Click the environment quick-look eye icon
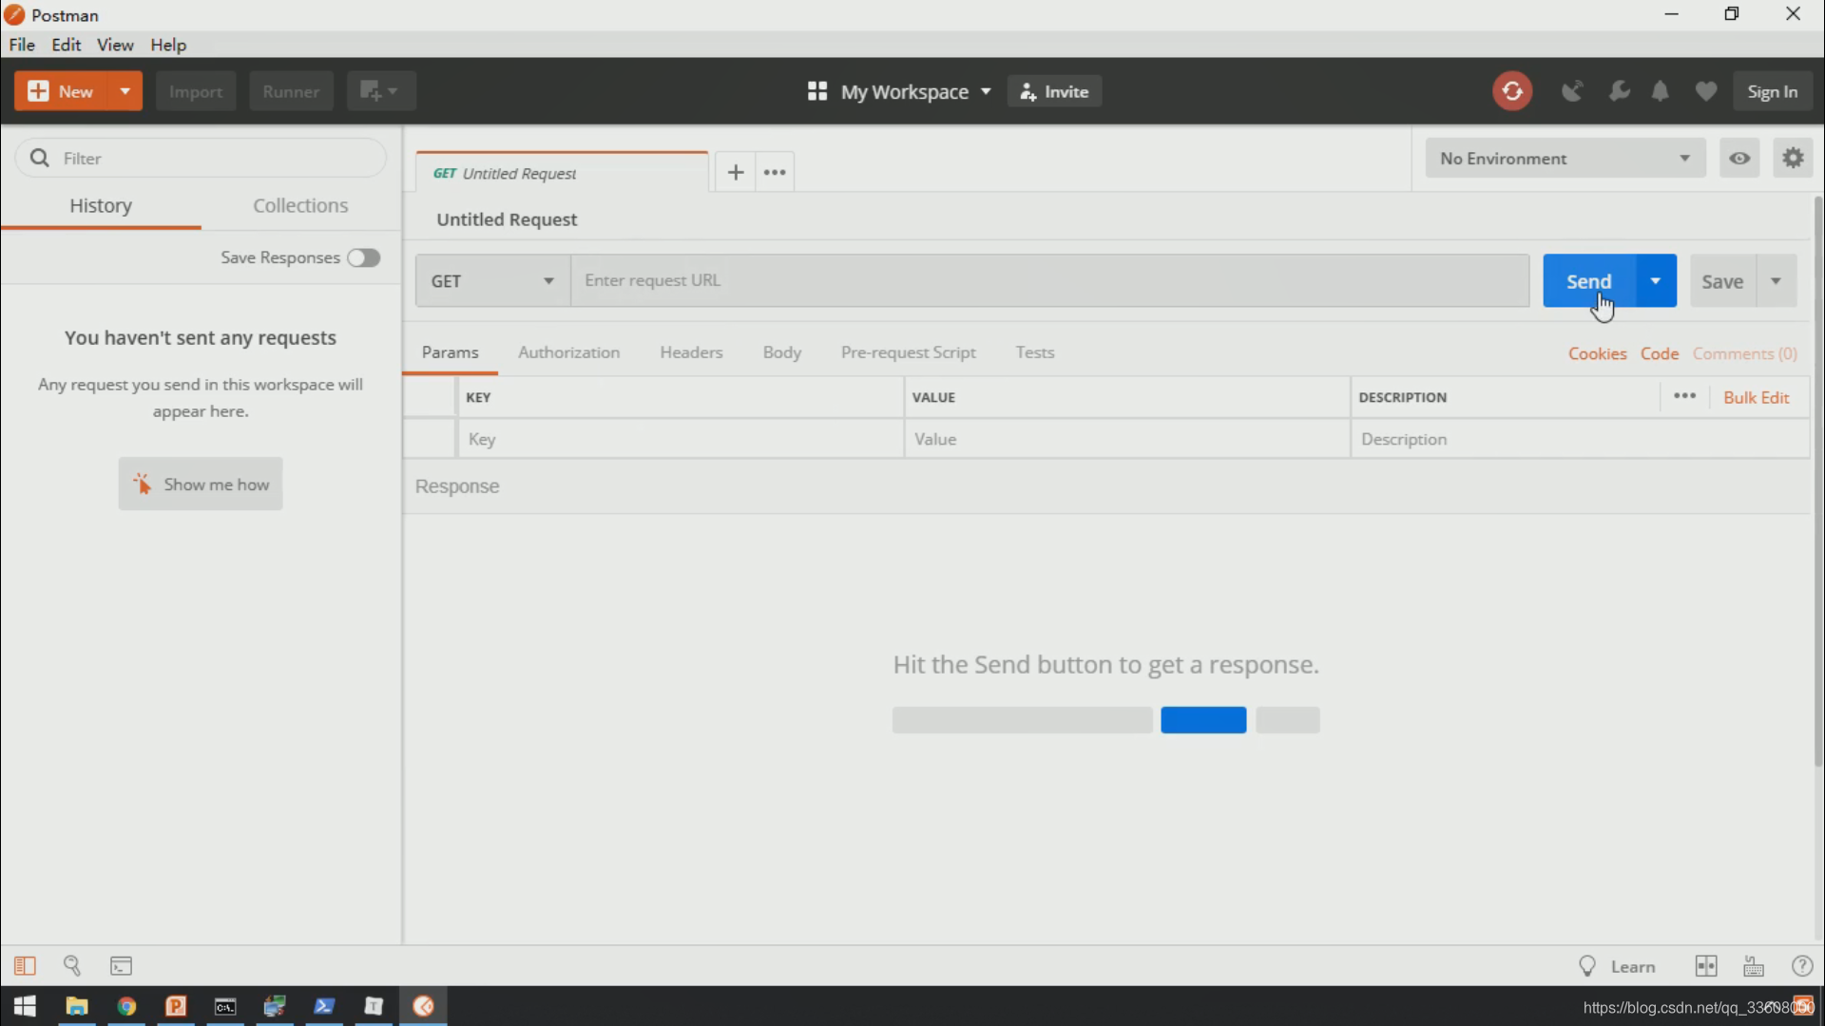Viewport: 1825px width, 1026px height. click(x=1739, y=158)
